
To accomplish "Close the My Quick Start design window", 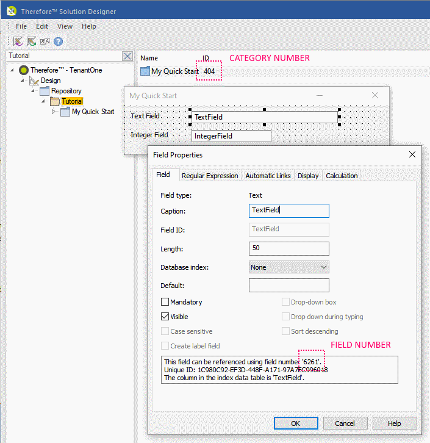I will [x=375, y=95].
